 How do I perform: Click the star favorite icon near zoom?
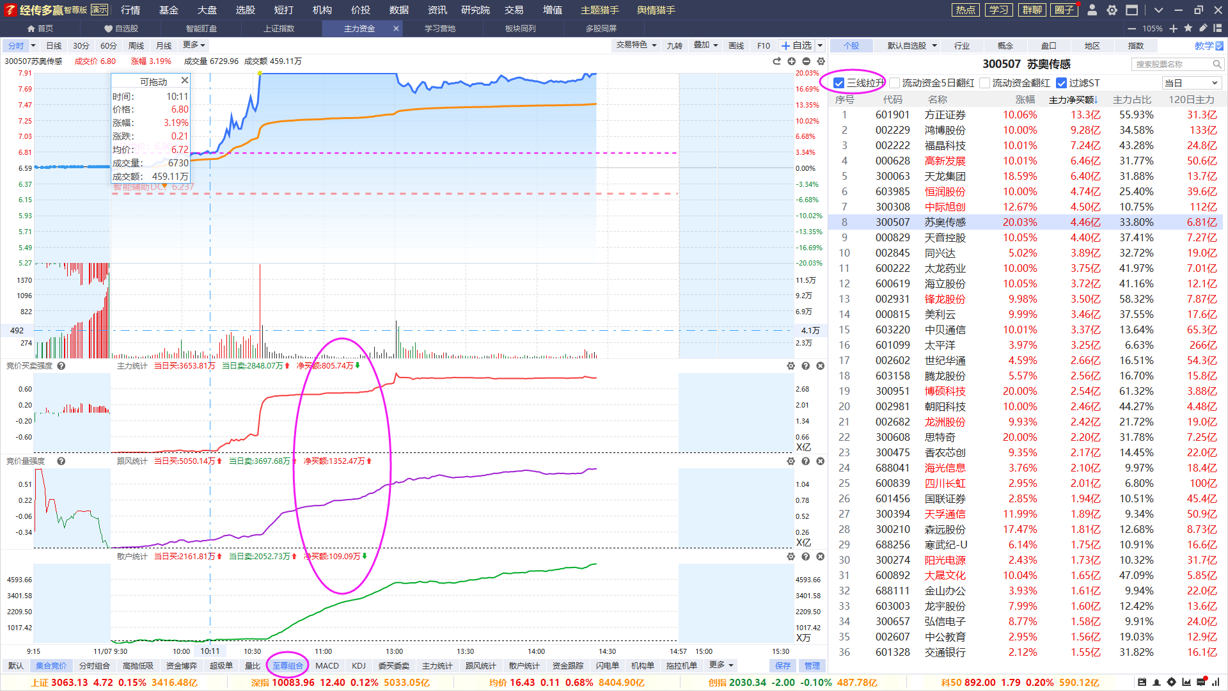tap(1188, 28)
